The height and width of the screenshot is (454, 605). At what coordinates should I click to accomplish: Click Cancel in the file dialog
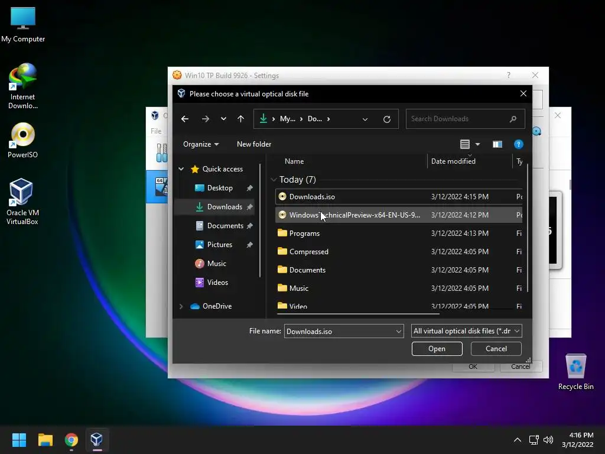pyautogui.click(x=496, y=349)
